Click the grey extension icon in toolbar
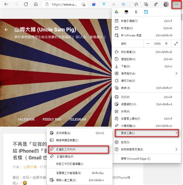This screenshot has width=183, height=185. pos(114,5)
